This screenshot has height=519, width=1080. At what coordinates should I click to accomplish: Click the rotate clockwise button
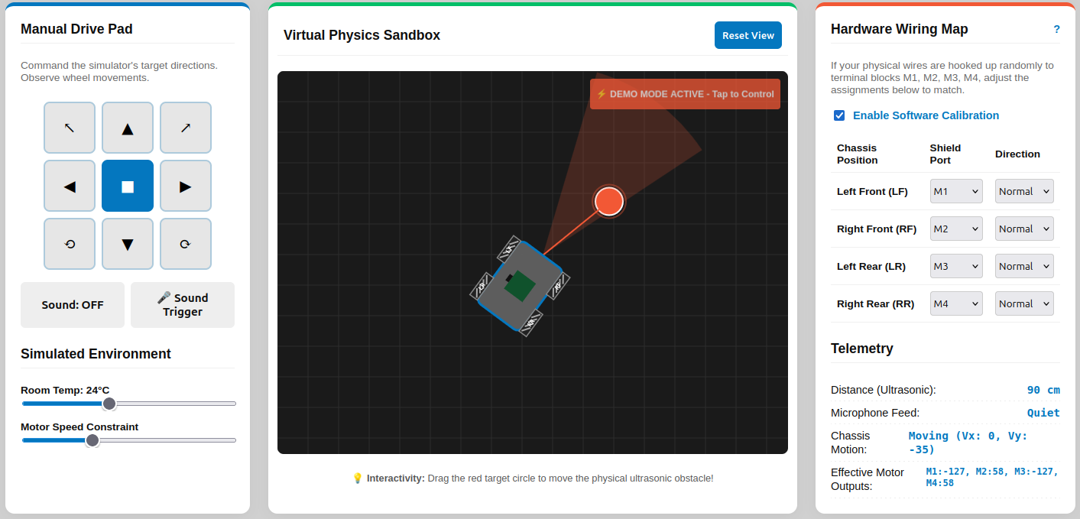[x=186, y=244]
